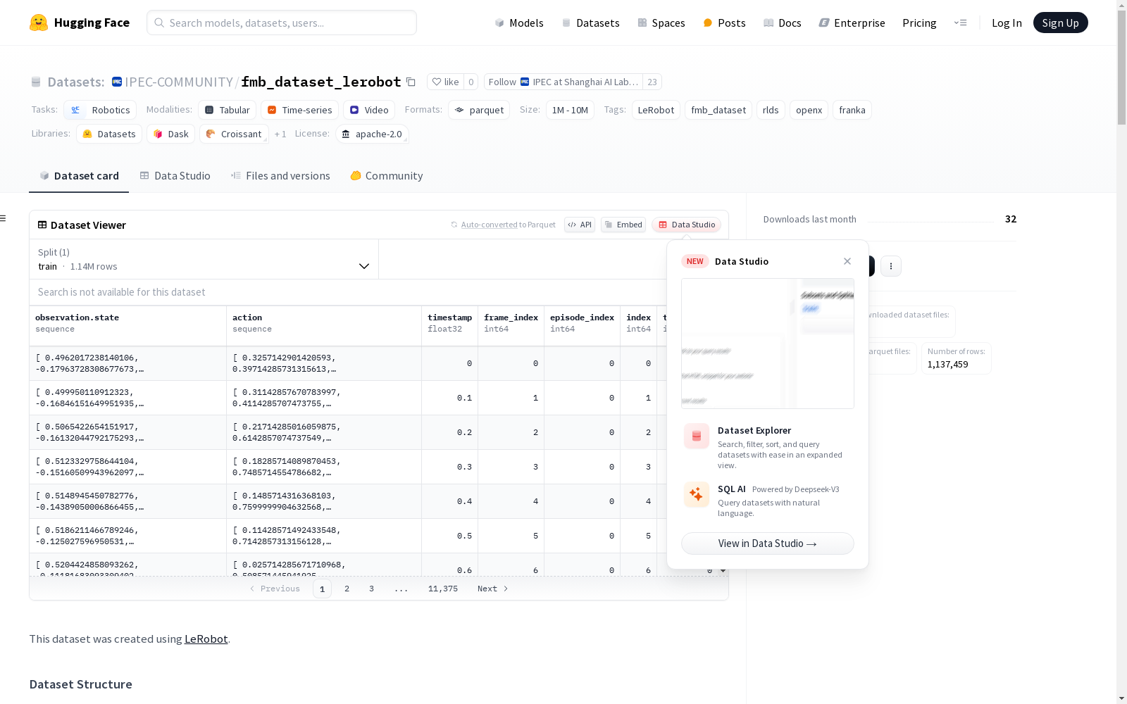This screenshot has width=1127, height=704.
Task: Click the Dataset Viewer table icon
Action: tap(42, 225)
